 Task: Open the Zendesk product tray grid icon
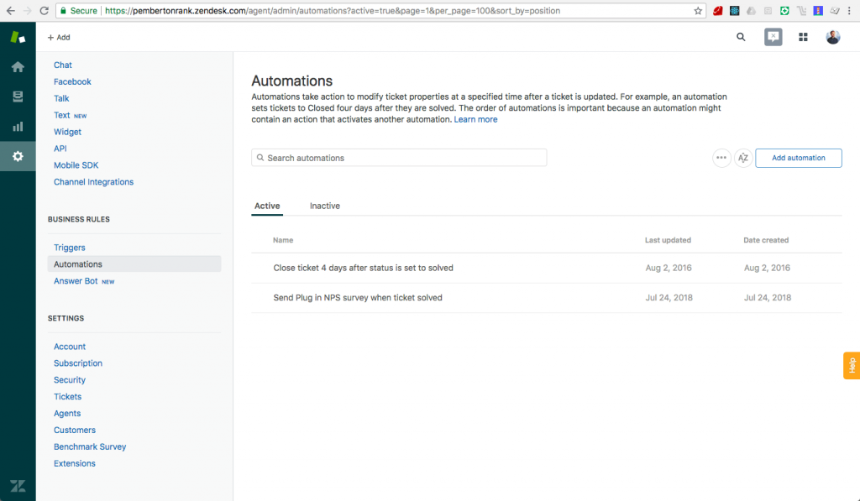pyautogui.click(x=803, y=37)
